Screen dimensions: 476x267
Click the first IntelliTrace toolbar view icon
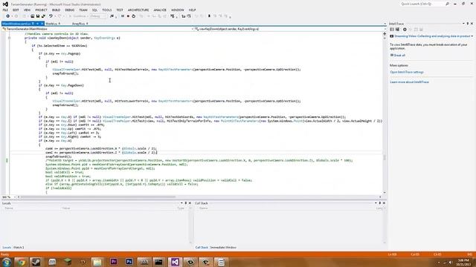click(392, 30)
